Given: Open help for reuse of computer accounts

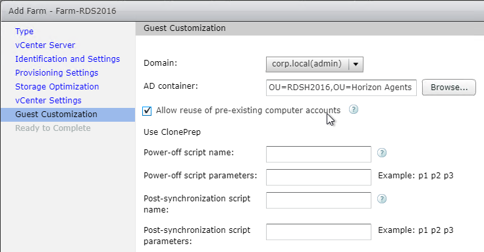Looking at the screenshot, I should tap(354, 109).
